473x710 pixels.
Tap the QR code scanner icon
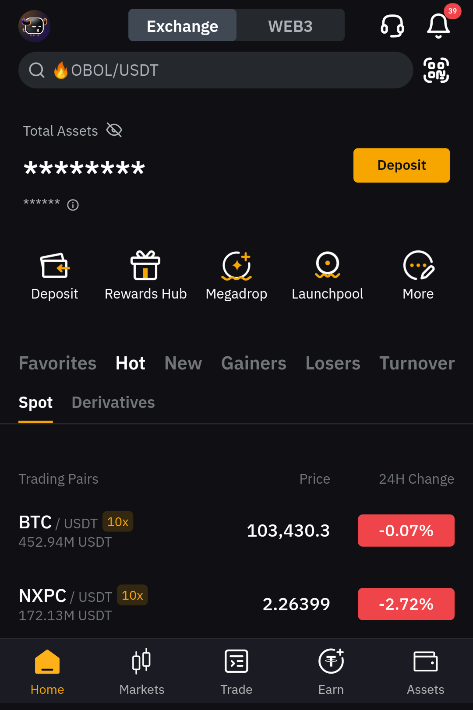(x=436, y=70)
